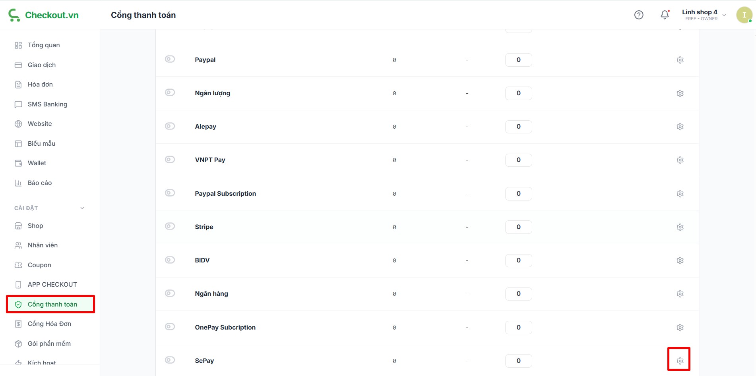Open the help question mark icon

[638, 15]
